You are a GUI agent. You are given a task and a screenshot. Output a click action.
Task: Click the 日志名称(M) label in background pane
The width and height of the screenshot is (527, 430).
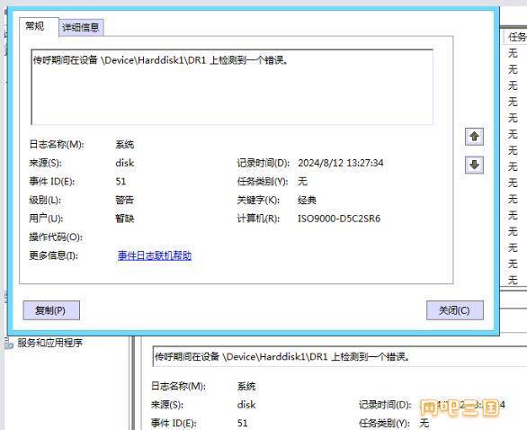tap(178, 386)
